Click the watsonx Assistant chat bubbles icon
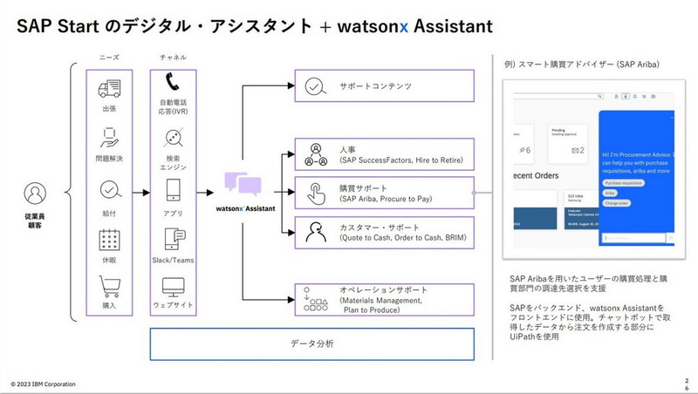Image resolution: width=698 pixels, height=394 pixels. 243,185
